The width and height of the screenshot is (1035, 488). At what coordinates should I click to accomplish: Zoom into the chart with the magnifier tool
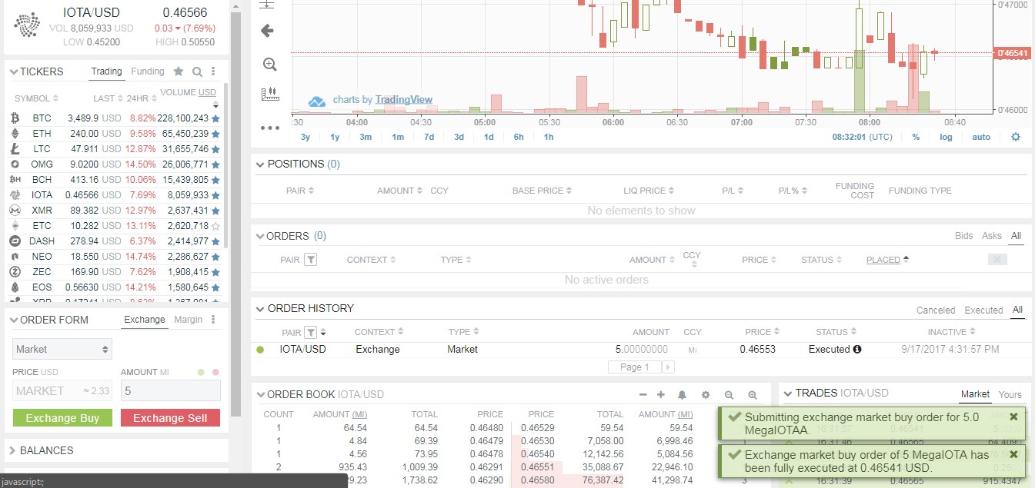[x=269, y=64]
